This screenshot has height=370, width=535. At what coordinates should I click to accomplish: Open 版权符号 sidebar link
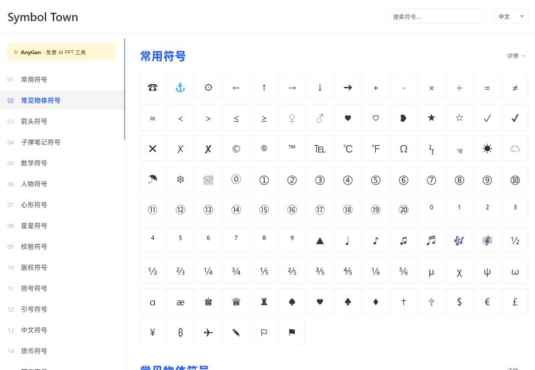click(x=62, y=267)
